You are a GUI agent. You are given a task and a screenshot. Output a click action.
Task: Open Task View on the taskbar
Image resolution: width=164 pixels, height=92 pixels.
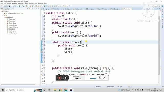(x=49, y=90)
